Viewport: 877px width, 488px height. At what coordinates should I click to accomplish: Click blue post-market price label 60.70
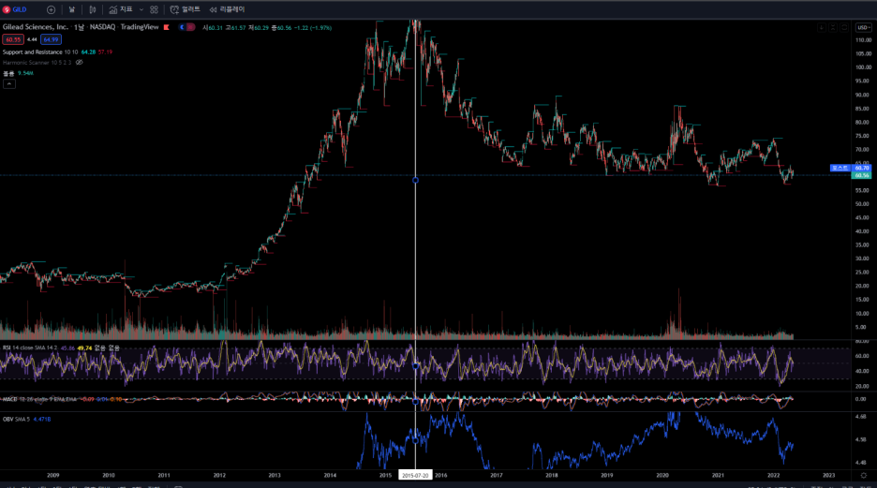tap(861, 168)
